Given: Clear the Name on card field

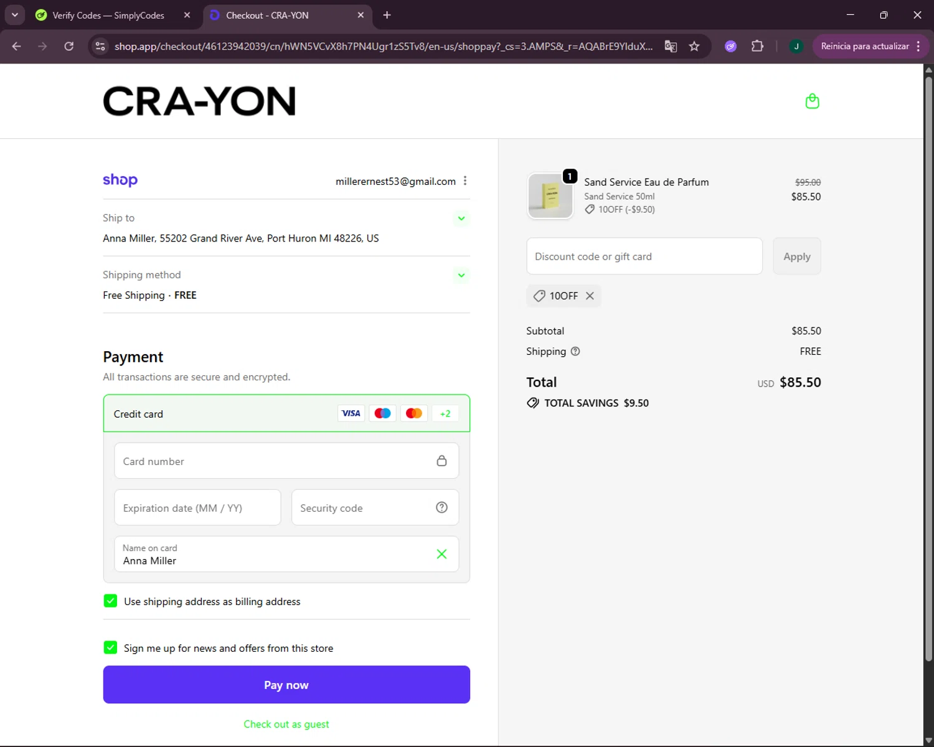Looking at the screenshot, I should click(x=441, y=554).
